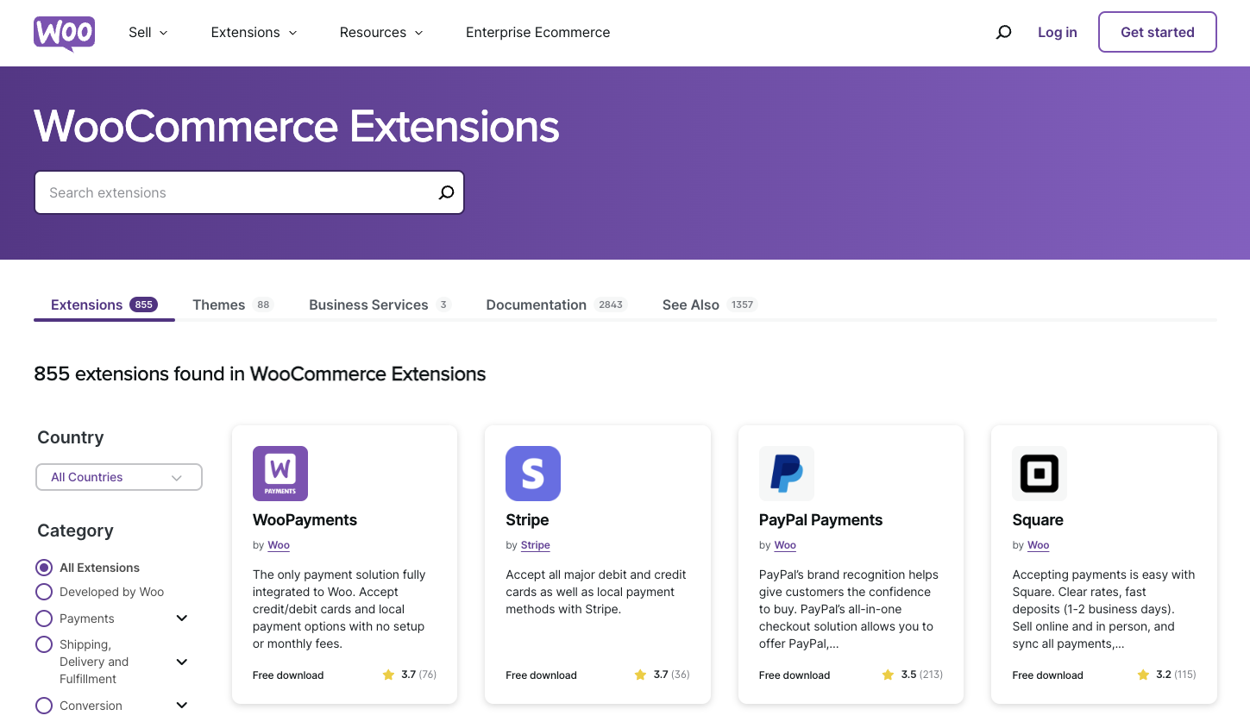Viewport: 1250px width, 722px height.
Task: Open the All Countries dropdown
Action: pyautogui.click(x=118, y=477)
